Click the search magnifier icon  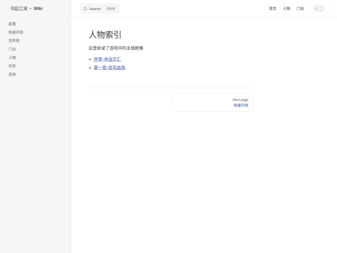tap(85, 9)
